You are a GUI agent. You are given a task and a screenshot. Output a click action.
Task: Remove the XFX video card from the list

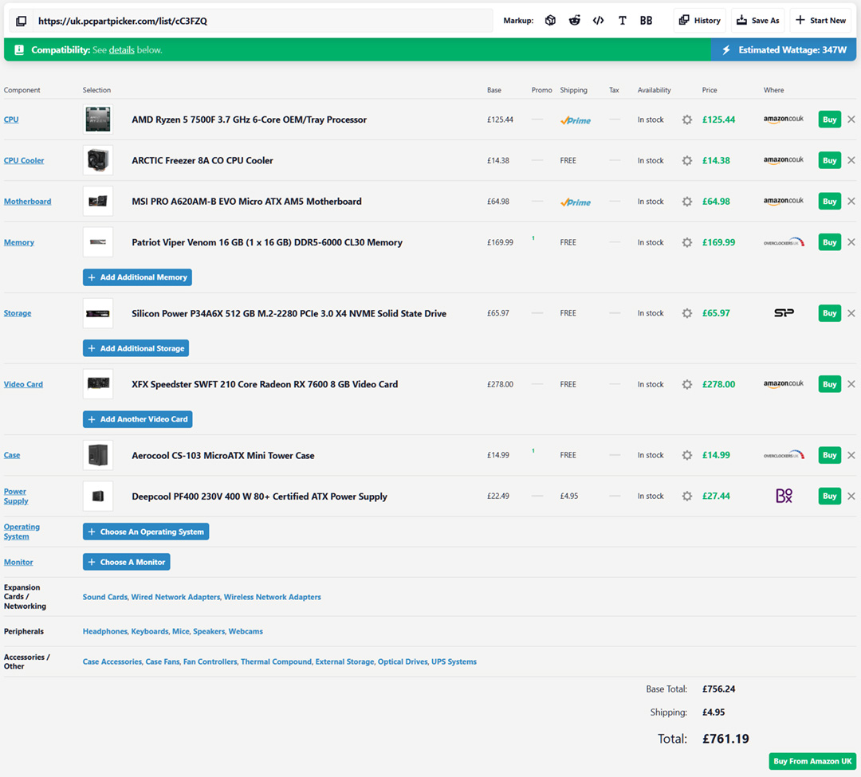tap(851, 384)
